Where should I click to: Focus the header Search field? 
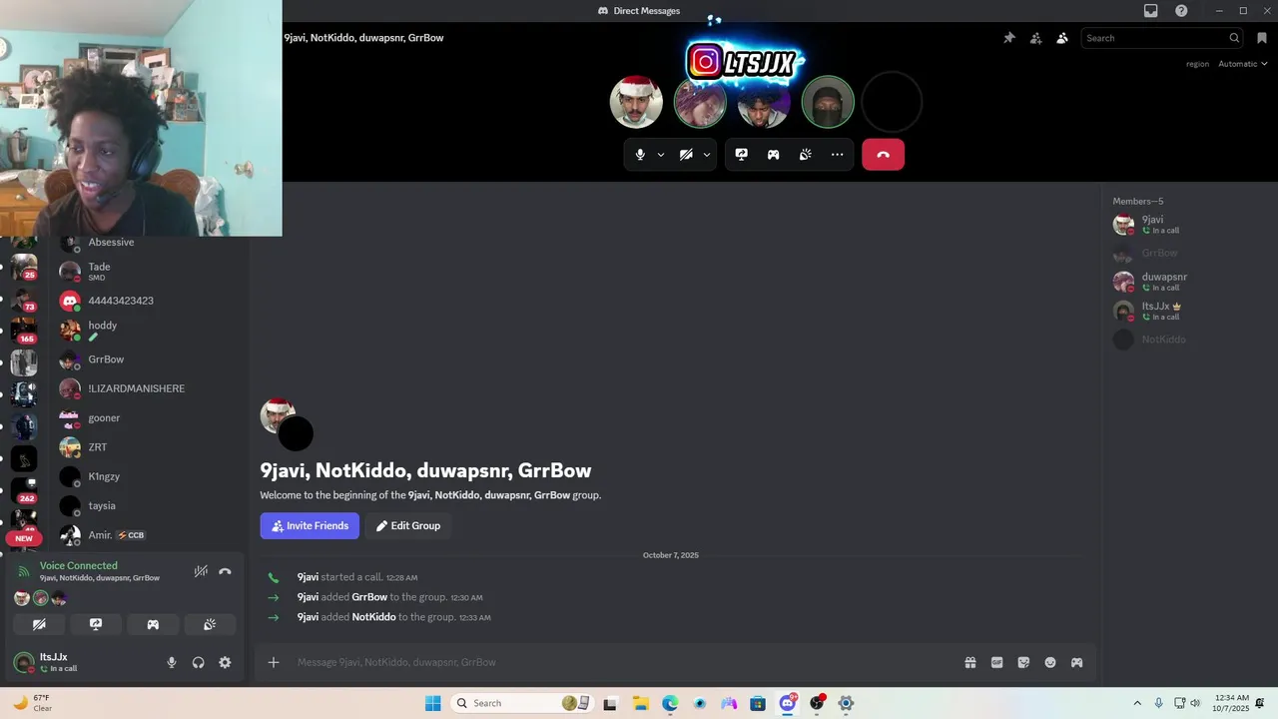(1162, 38)
